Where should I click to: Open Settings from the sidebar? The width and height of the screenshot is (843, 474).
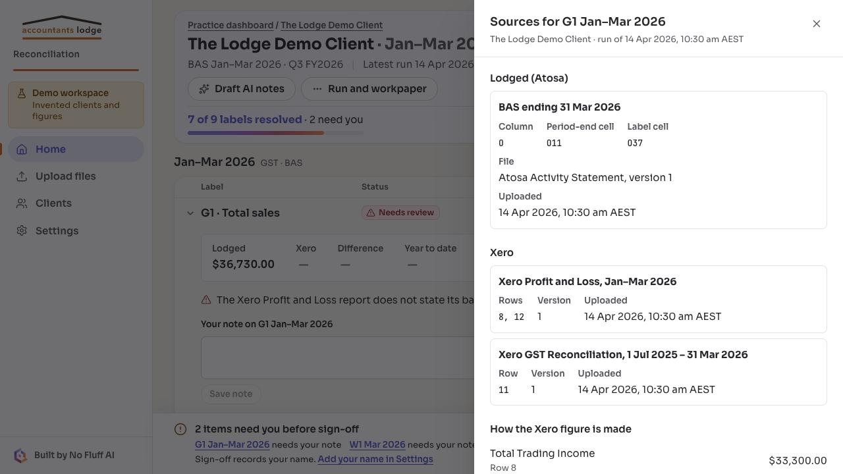(76, 231)
